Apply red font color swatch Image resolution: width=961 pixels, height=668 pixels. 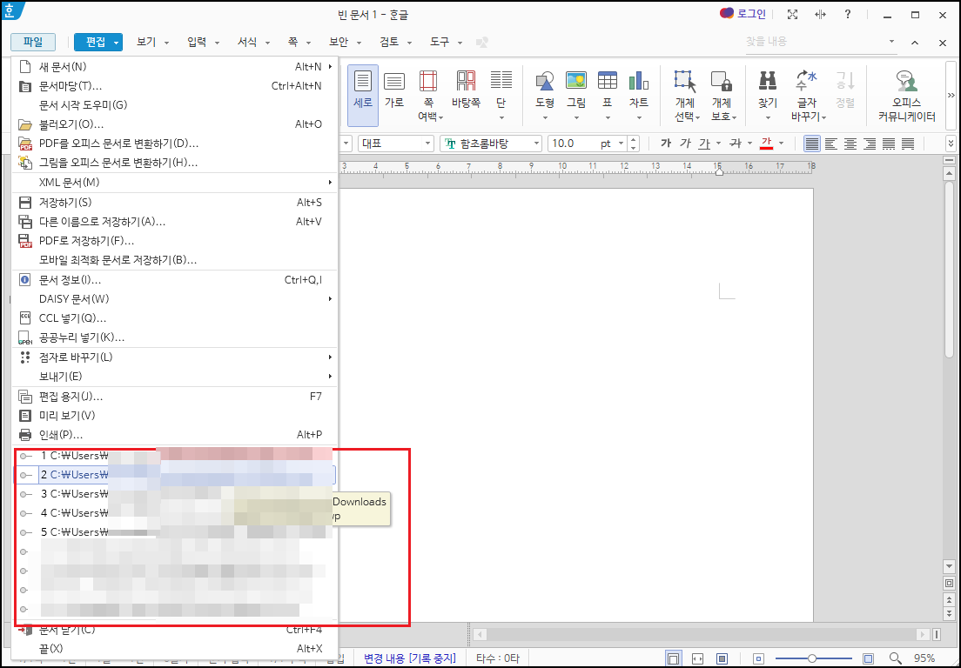click(x=766, y=144)
